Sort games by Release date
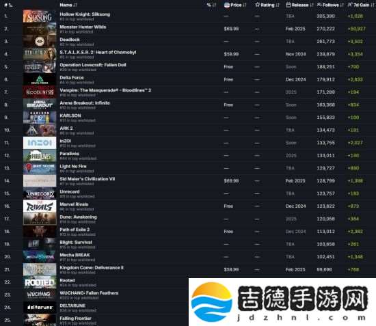The width and height of the screenshot is (376, 326). (299, 5)
